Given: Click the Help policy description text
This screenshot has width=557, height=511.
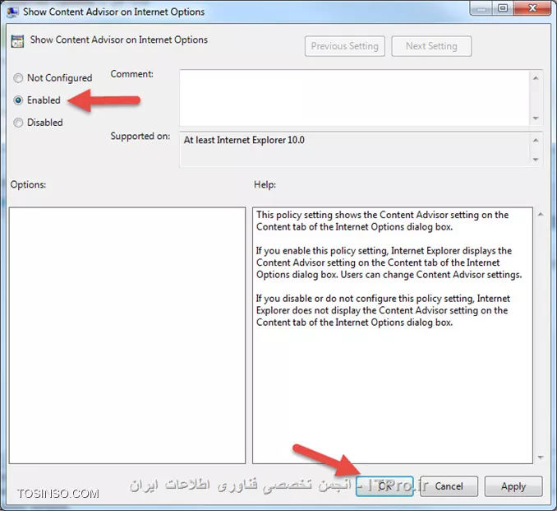Looking at the screenshot, I should (x=389, y=268).
